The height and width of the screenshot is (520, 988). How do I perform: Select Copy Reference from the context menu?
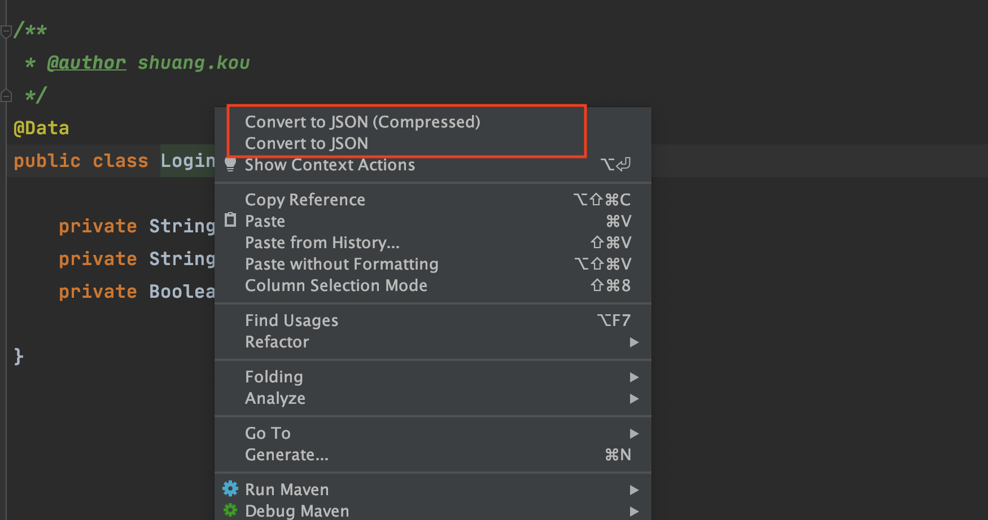click(x=305, y=200)
